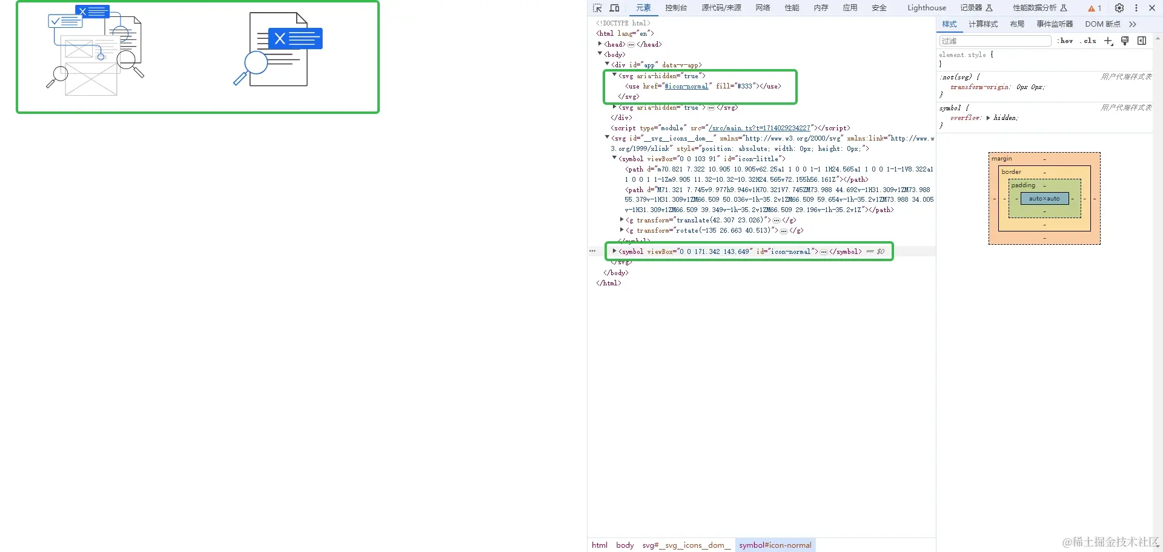This screenshot has width=1163, height=552.
Task: Open the DevTools kebab menu
Action: point(1136,8)
